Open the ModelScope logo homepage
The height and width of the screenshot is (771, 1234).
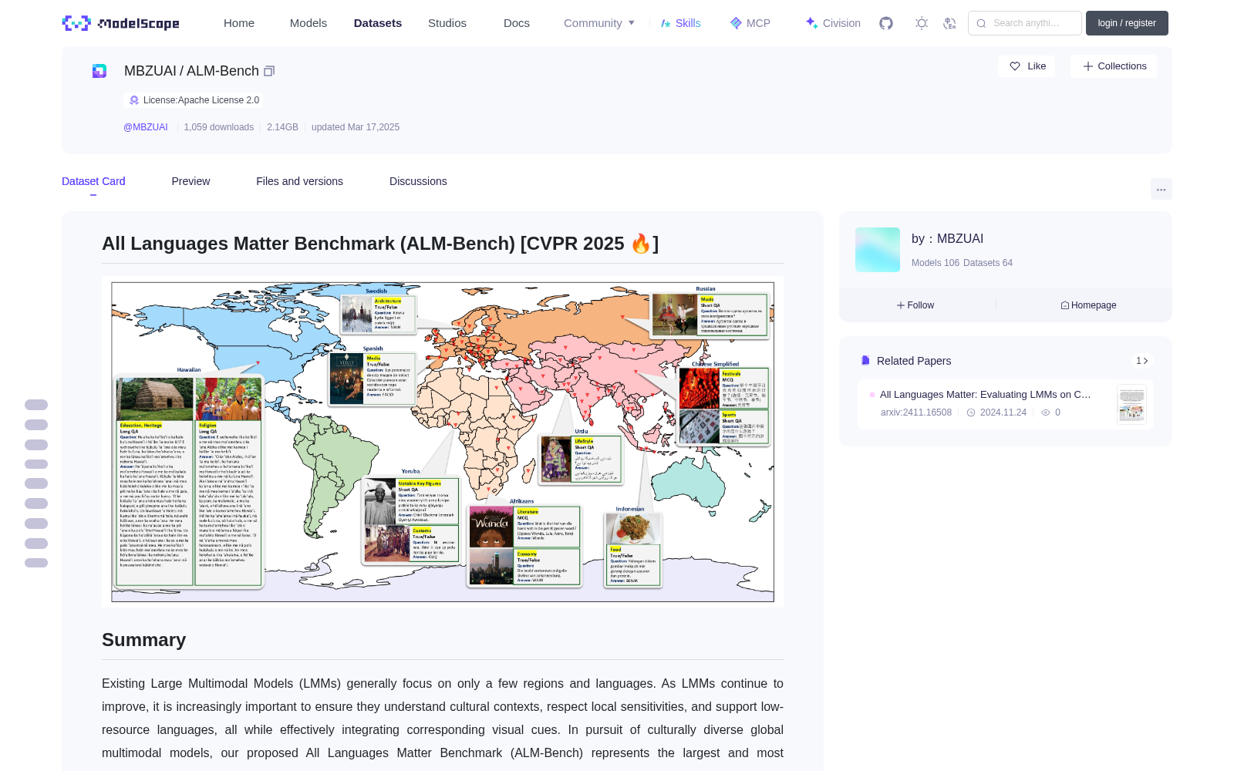pyautogui.click(x=121, y=23)
